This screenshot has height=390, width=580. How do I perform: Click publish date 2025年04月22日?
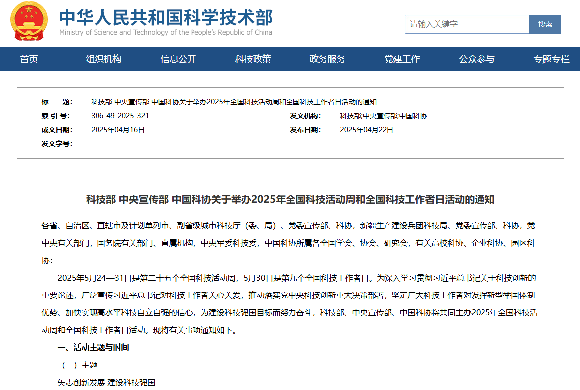pos(367,130)
